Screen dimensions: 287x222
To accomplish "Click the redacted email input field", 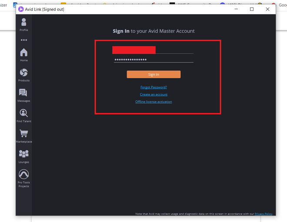I will point(153,50).
